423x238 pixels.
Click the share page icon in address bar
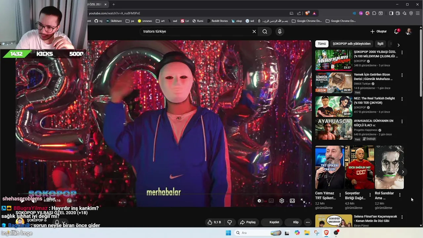pyautogui.click(x=299, y=13)
